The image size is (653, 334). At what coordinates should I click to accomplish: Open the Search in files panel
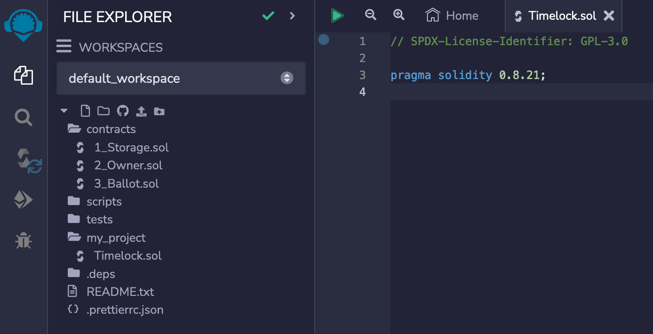[x=23, y=117]
